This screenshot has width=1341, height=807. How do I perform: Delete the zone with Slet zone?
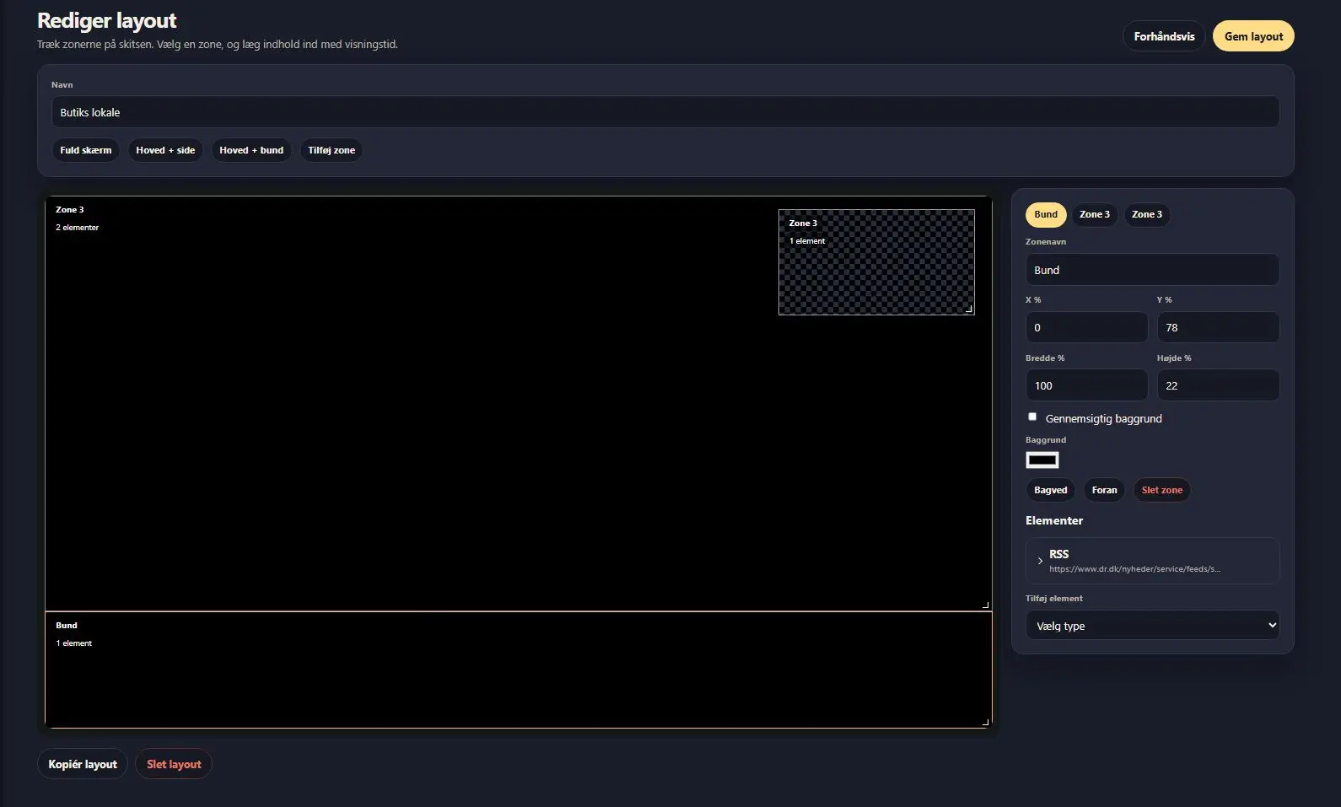click(1162, 490)
